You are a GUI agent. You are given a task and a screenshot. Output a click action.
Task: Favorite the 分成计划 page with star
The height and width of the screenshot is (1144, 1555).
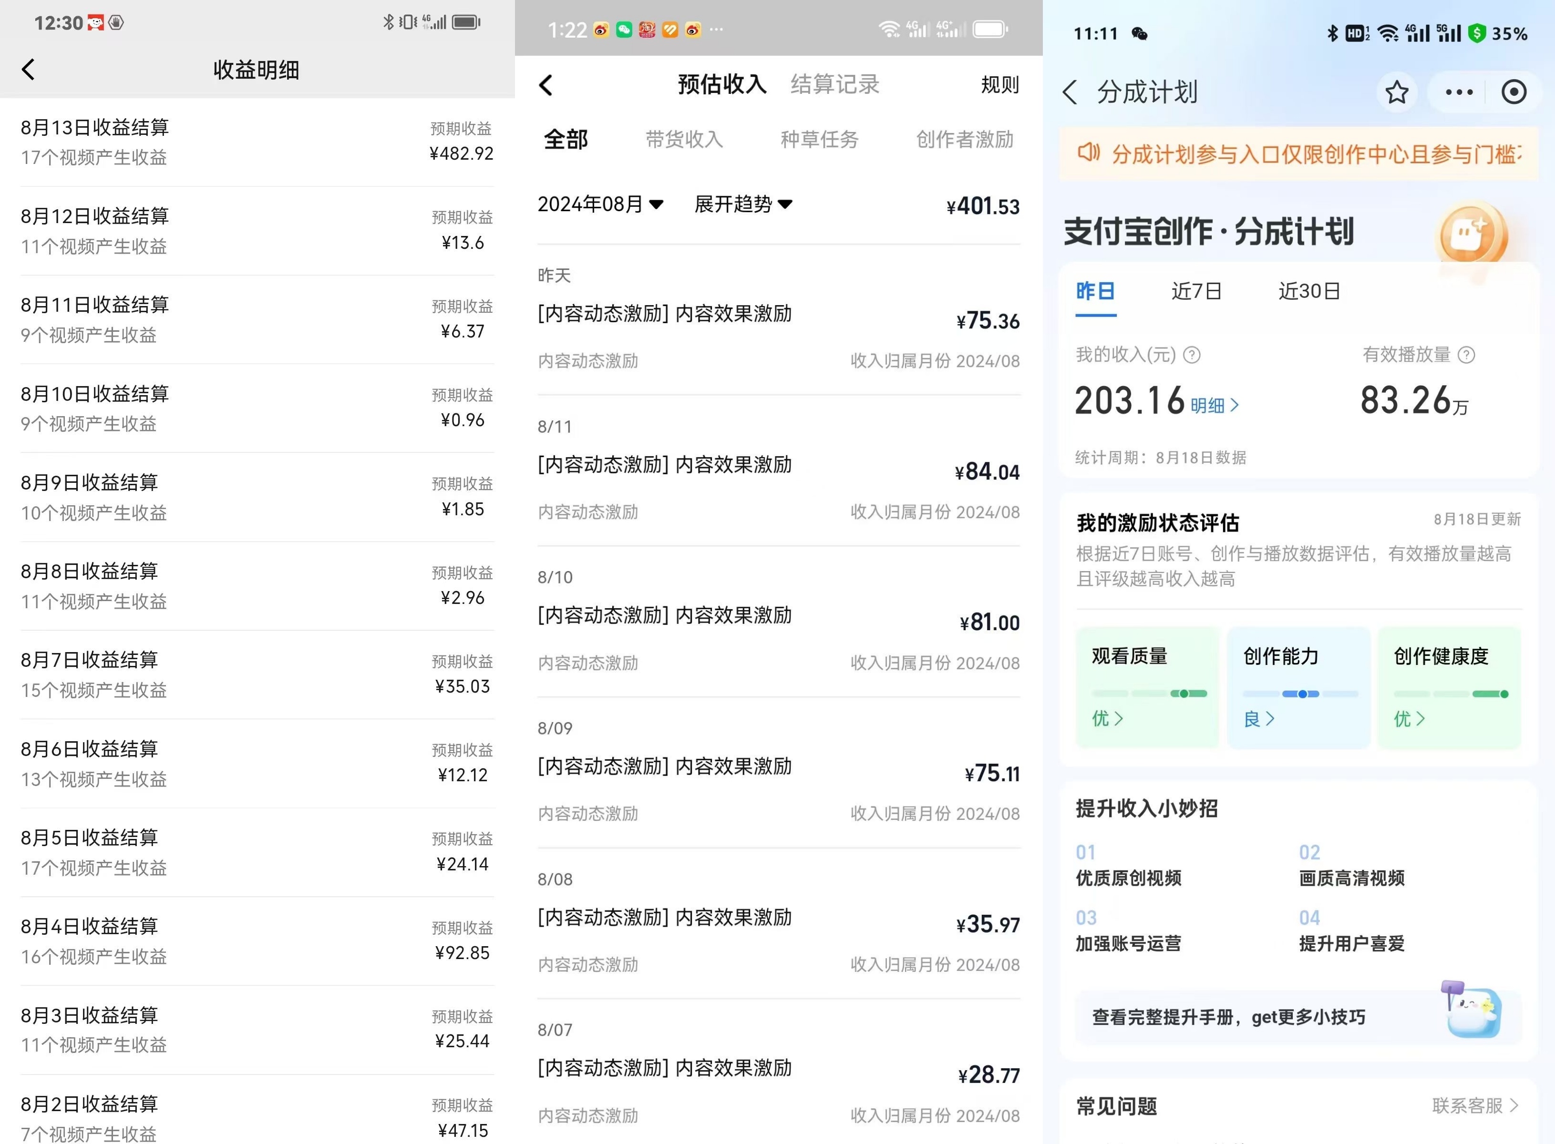pos(1396,92)
